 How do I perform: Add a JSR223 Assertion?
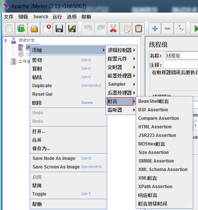click(164, 135)
